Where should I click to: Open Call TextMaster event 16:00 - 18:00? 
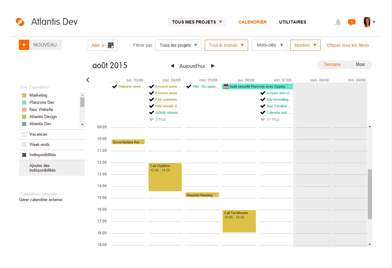(239, 221)
